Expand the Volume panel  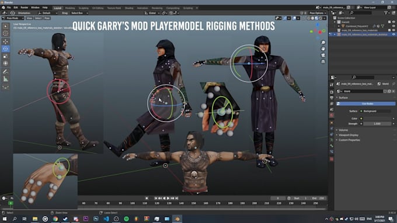click(343, 130)
